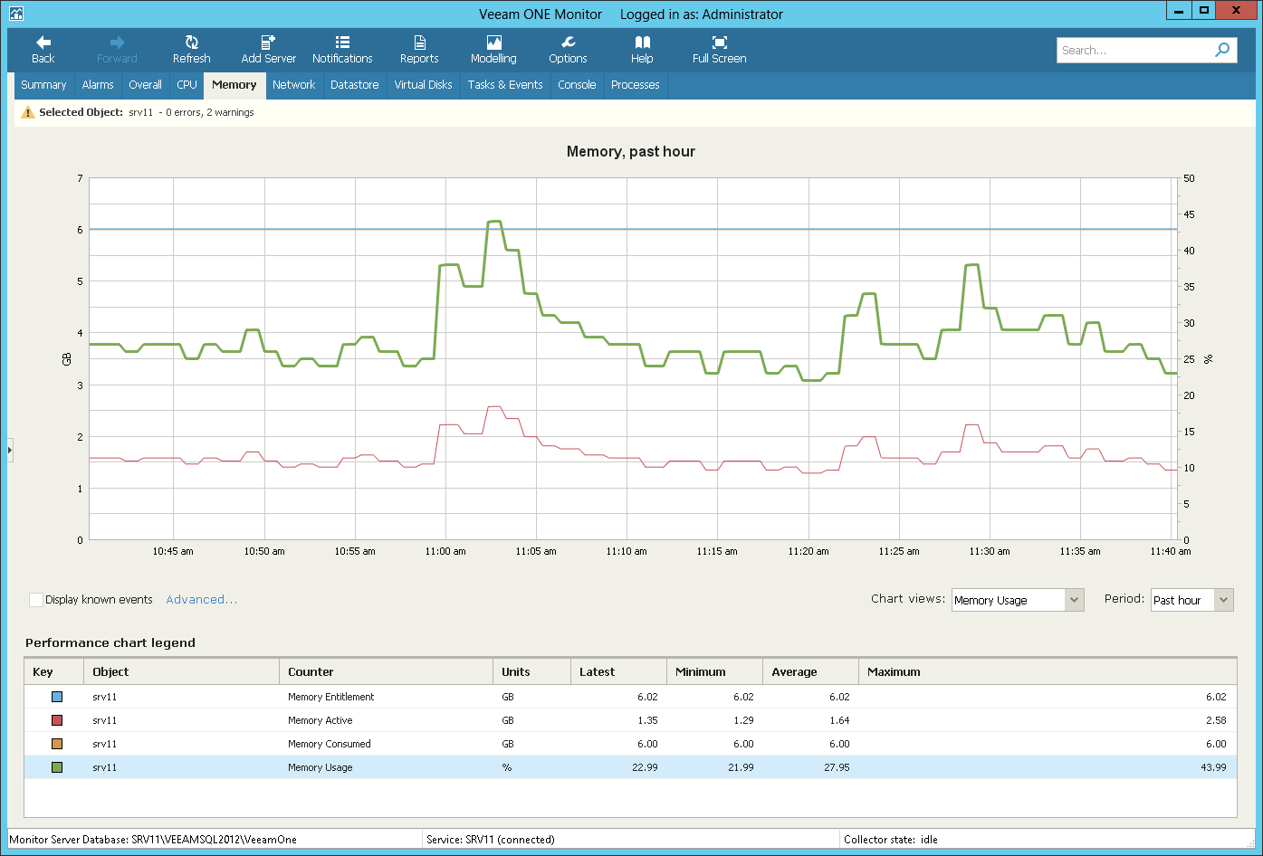Viewport: 1263px width, 856px height.
Task: Enable Display known events checkbox
Action: tap(36, 600)
